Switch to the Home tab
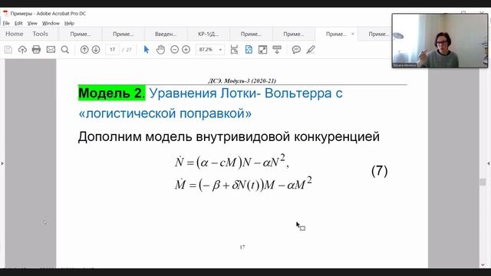This screenshot has height=276, width=491. click(15, 34)
